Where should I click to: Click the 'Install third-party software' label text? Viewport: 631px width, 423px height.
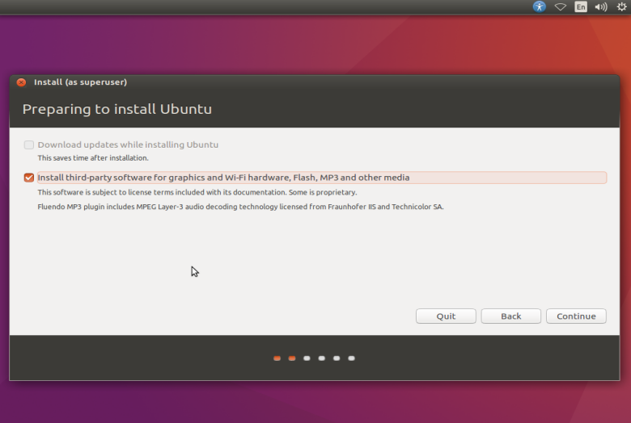click(224, 178)
